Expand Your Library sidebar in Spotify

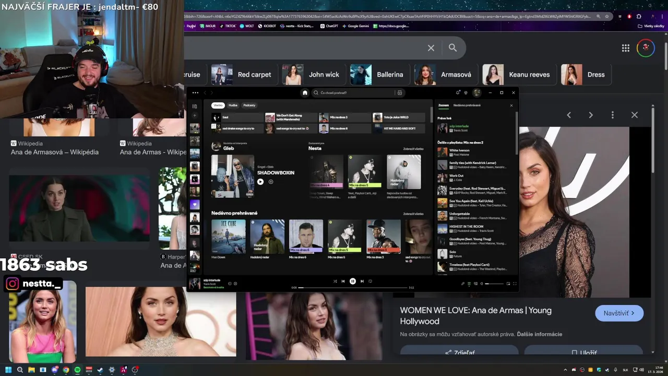(x=195, y=106)
